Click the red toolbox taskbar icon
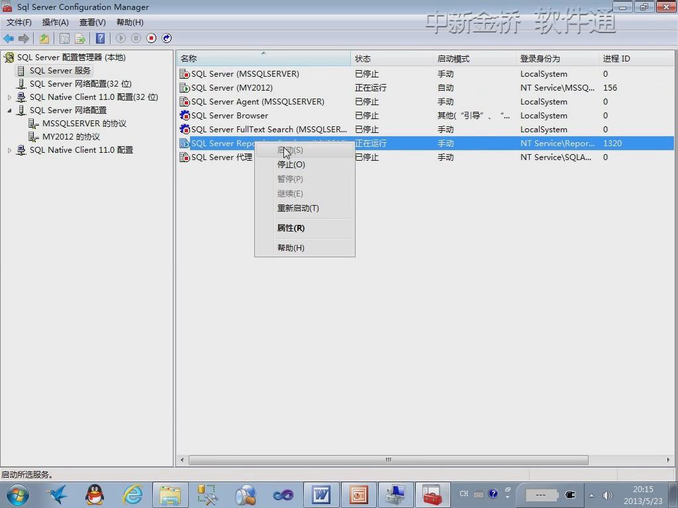 point(433,495)
